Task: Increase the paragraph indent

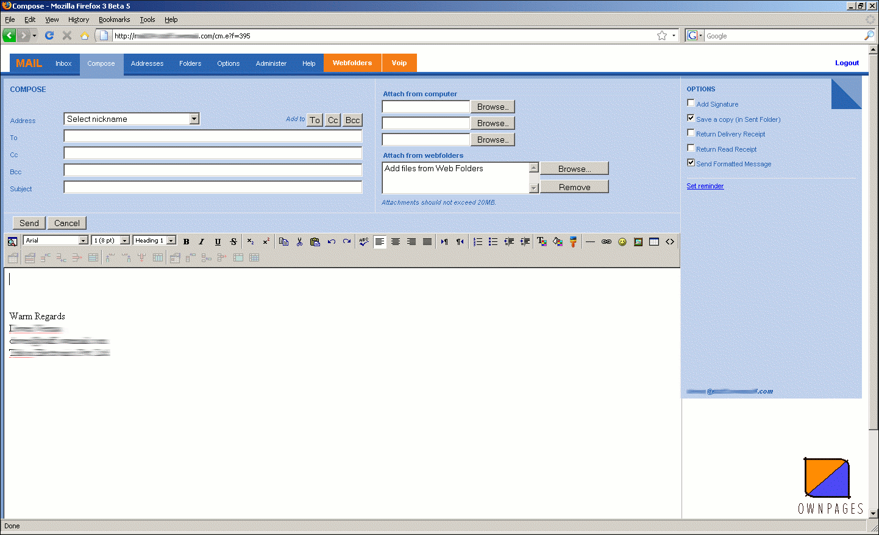Action: click(x=525, y=242)
